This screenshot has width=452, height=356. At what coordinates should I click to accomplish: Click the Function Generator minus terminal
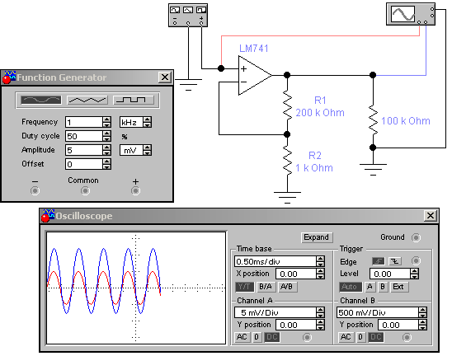pyautogui.click(x=35, y=190)
